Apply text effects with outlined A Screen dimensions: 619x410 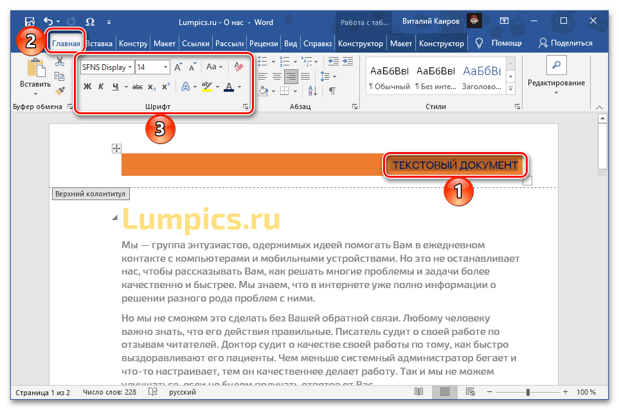tap(186, 87)
